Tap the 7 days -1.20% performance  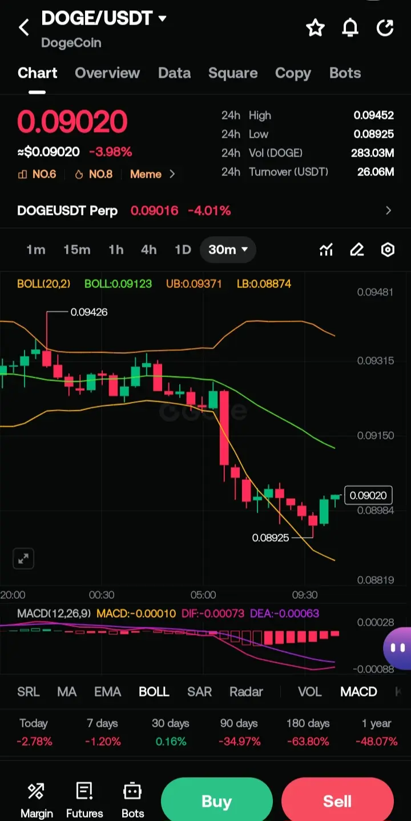tap(103, 732)
